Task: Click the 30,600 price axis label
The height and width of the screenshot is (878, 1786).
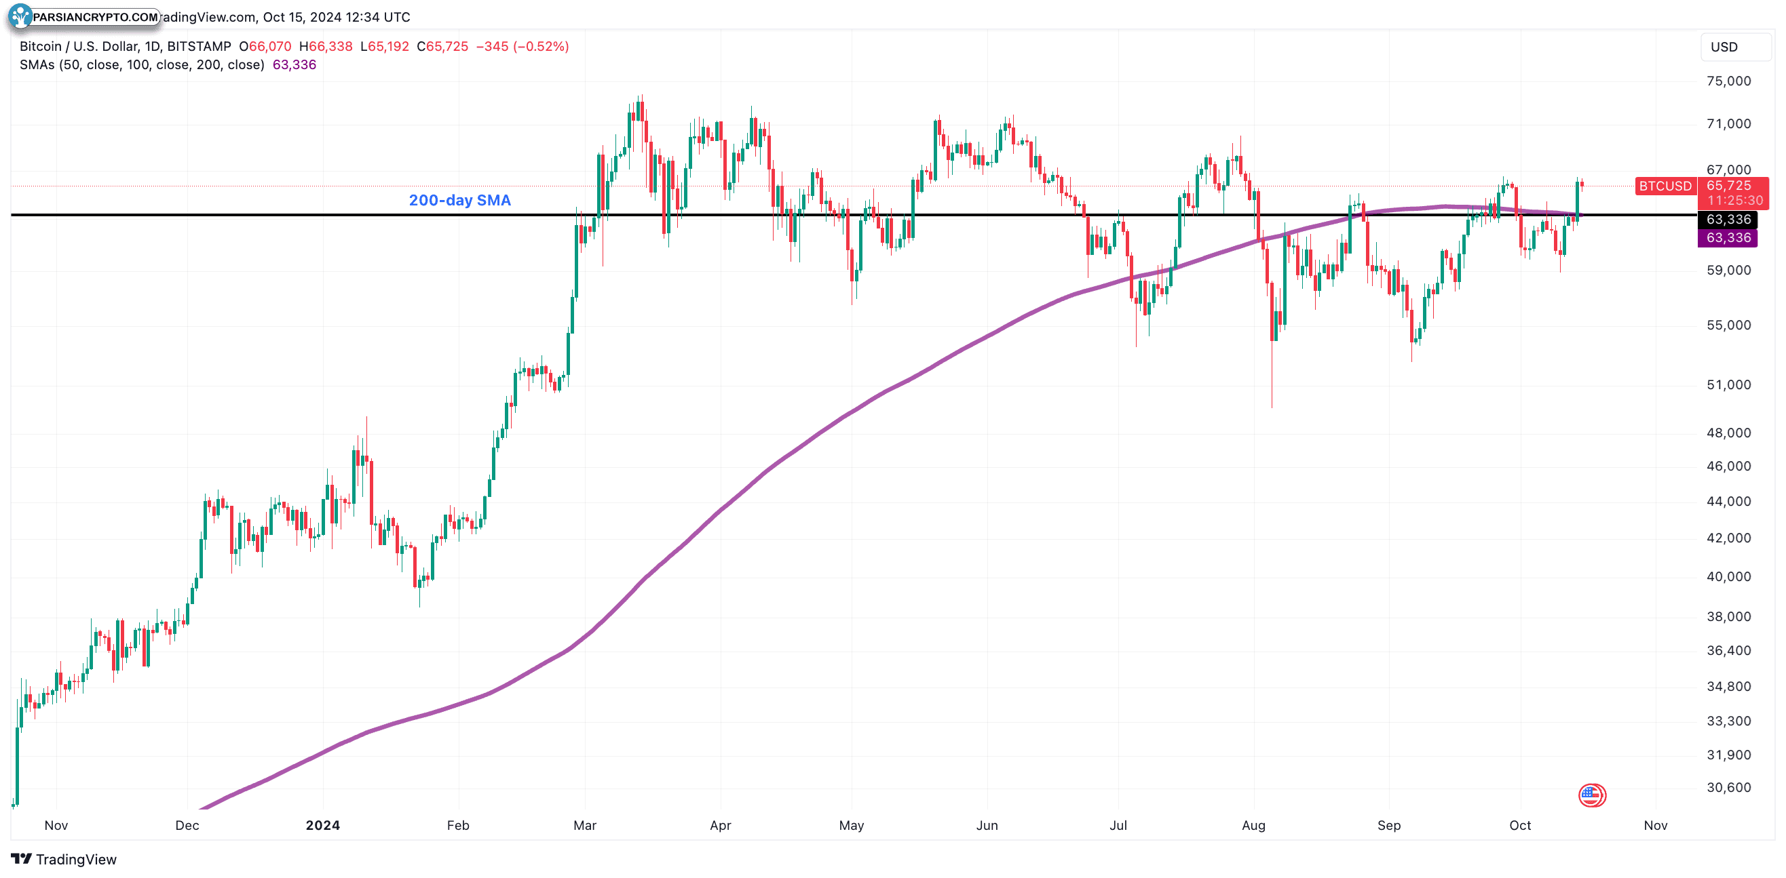Action: (1728, 787)
